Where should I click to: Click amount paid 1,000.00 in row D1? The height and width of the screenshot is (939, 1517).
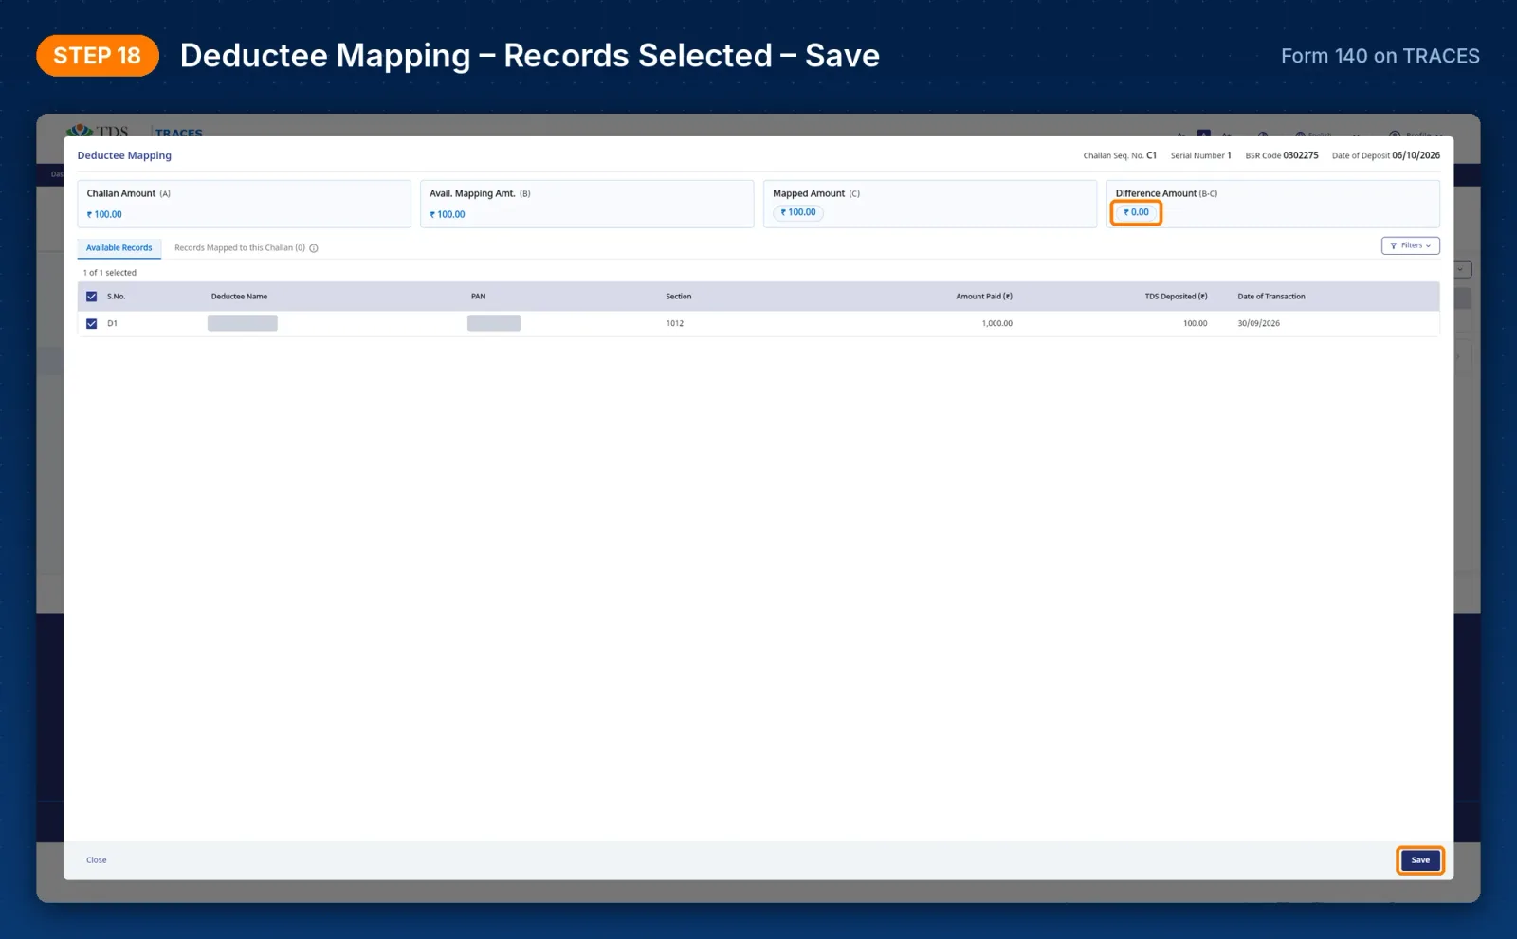(996, 323)
